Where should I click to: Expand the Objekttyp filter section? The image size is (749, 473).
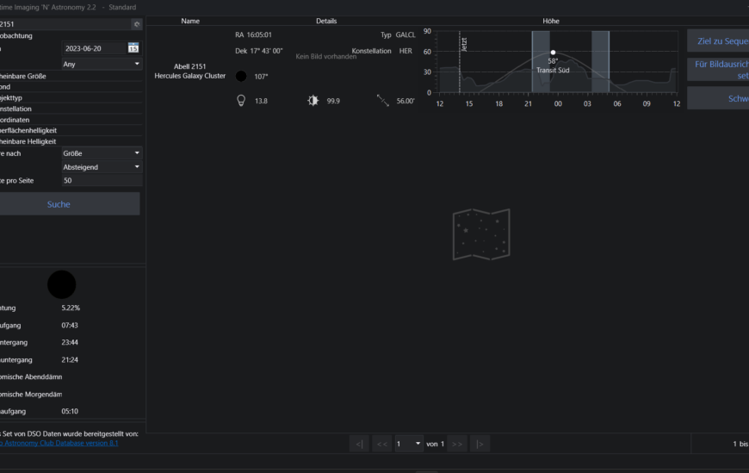[x=69, y=98]
